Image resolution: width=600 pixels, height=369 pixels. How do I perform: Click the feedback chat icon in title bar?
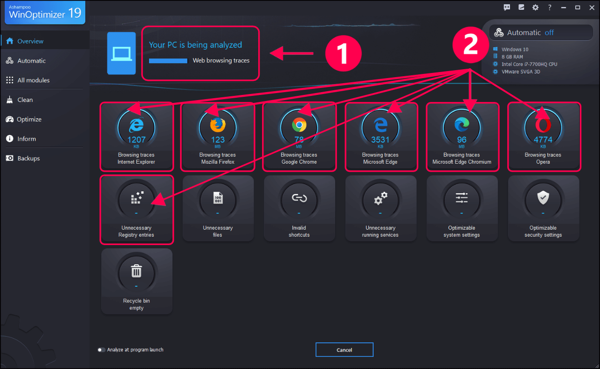(x=507, y=7)
